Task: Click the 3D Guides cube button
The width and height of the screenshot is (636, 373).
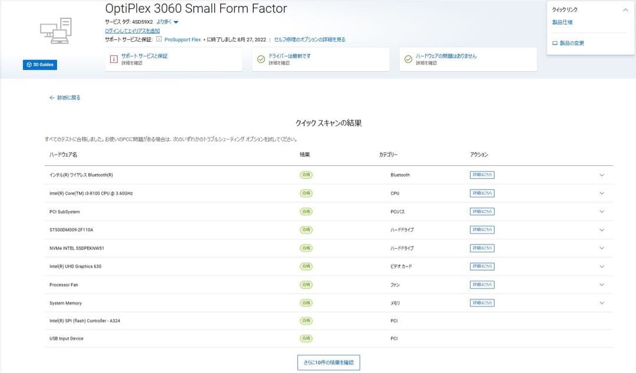Action: pos(40,65)
